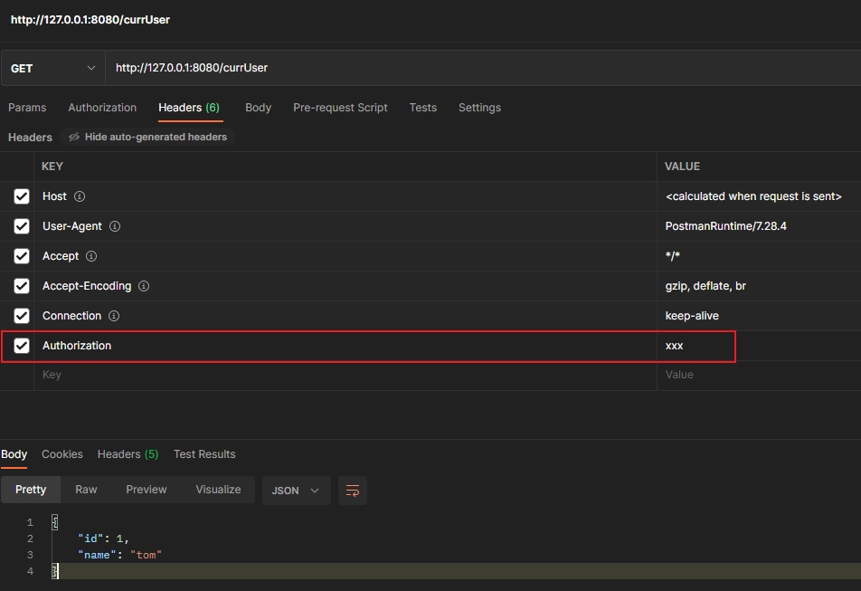Switch to the Tests tab
The height and width of the screenshot is (591, 861).
[423, 108]
